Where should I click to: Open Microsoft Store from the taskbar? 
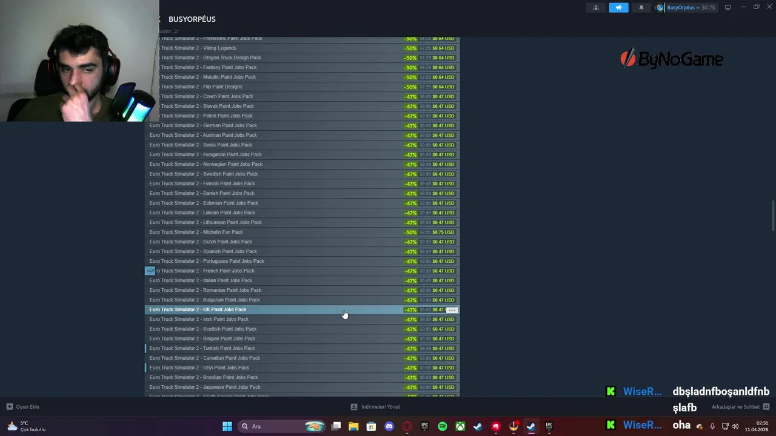tap(371, 426)
